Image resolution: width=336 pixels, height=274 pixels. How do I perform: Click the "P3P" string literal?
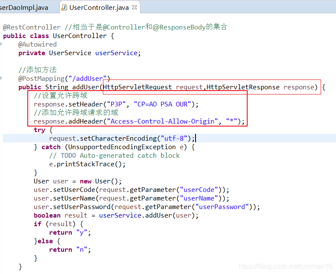coord(116,104)
